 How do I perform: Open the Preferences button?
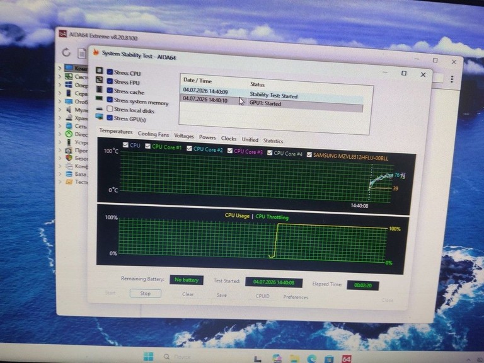click(296, 297)
